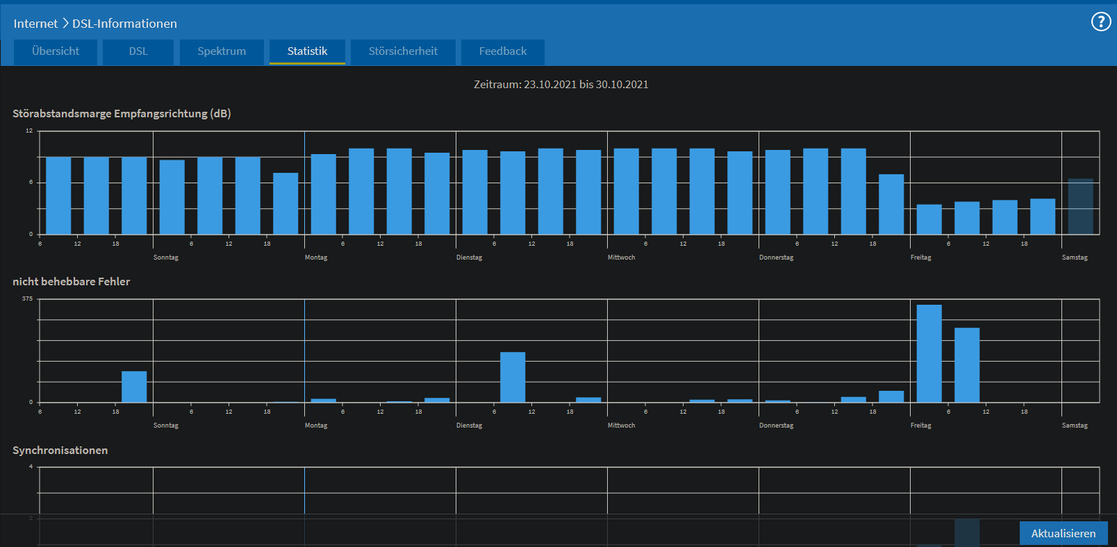Click the Dienstag error bar in Fehler chart
Viewport: 1117px width, 547px height.
[513, 377]
